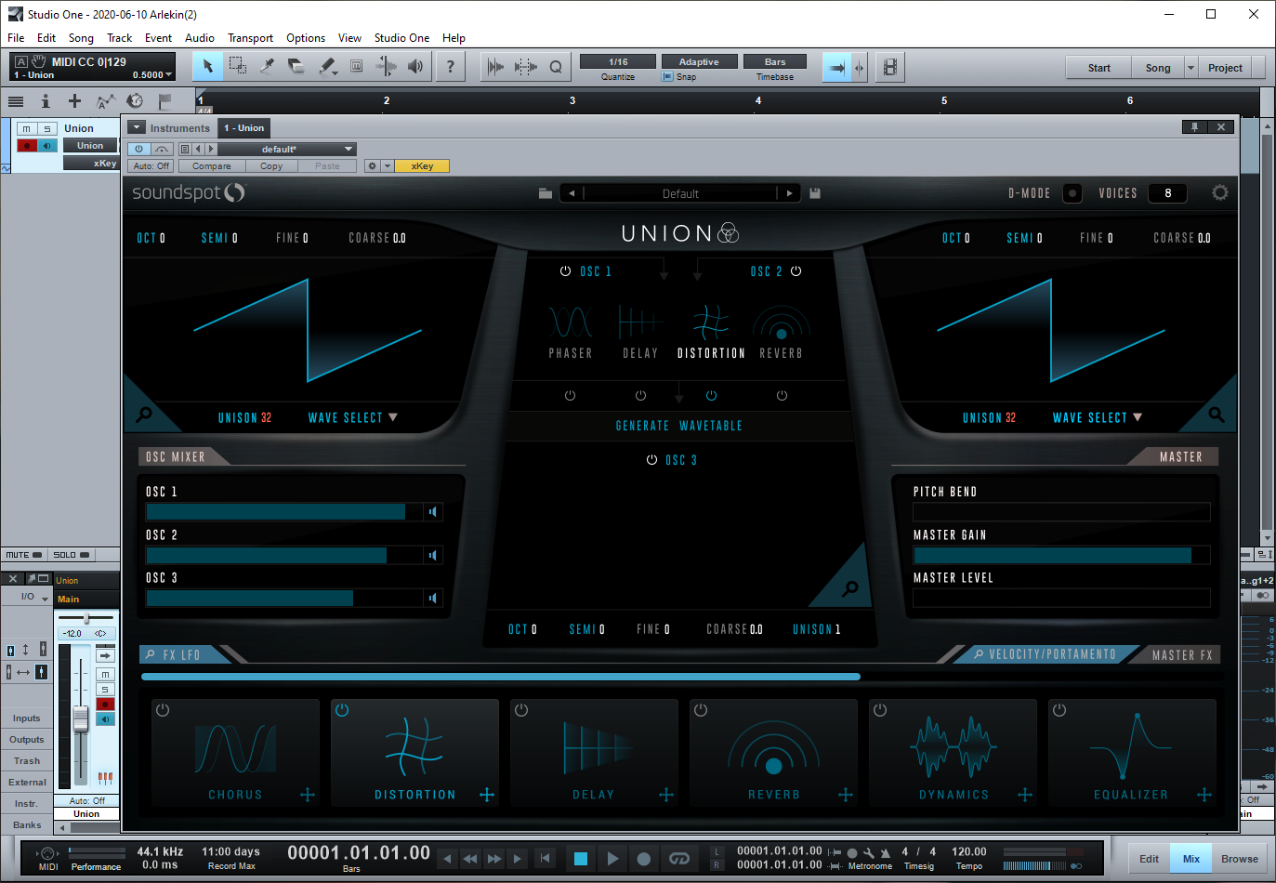The width and height of the screenshot is (1276, 883).
Task: Disable the Distortion effect in FX rack
Action: point(342,710)
